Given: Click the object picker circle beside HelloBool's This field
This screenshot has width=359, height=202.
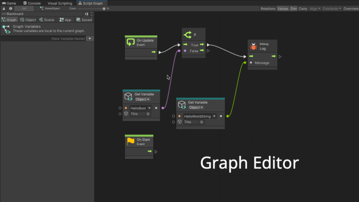Looking at the screenshot, I should click(x=148, y=114).
